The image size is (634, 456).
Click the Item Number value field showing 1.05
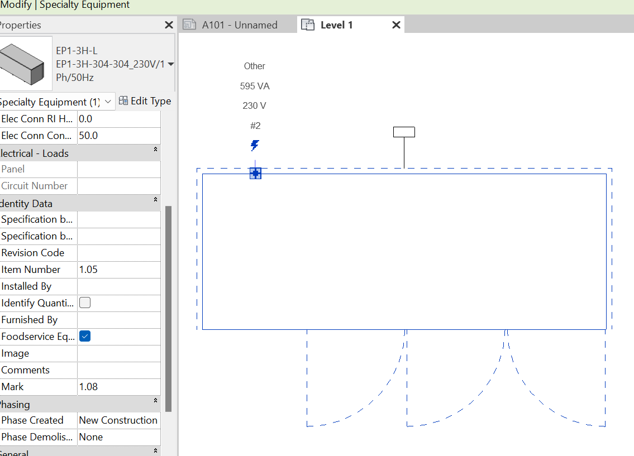pyautogui.click(x=118, y=269)
